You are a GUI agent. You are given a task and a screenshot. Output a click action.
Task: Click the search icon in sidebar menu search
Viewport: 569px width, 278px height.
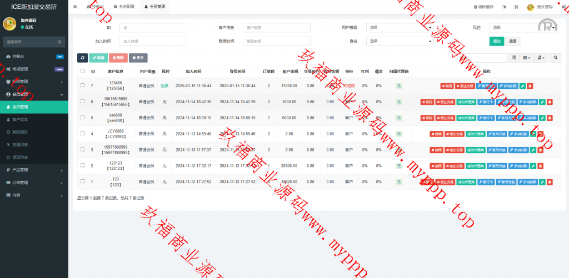pyautogui.click(x=59, y=42)
